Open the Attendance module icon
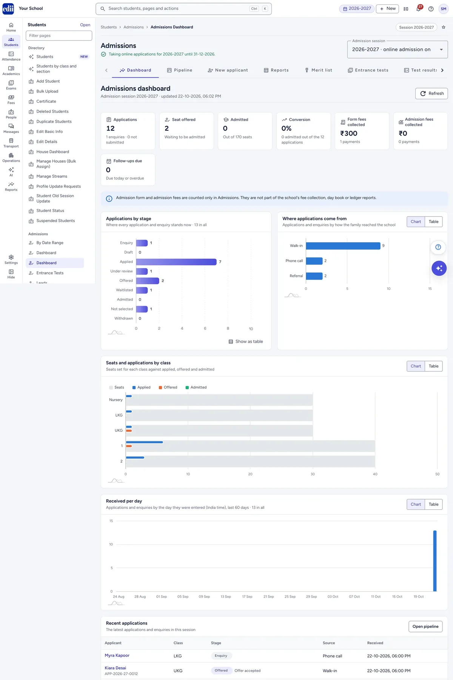The width and height of the screenshot is (453, 680). [x=11, y=56]
